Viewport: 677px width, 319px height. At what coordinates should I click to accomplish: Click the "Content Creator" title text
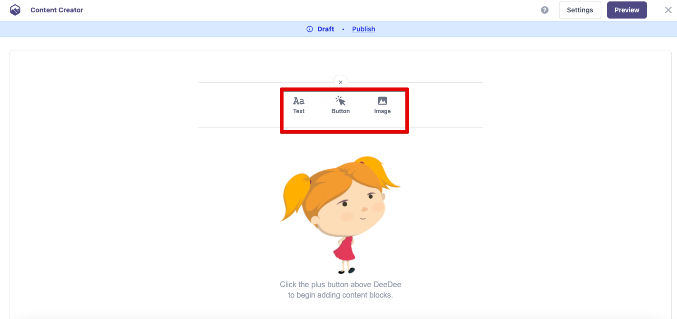[57, 10]
